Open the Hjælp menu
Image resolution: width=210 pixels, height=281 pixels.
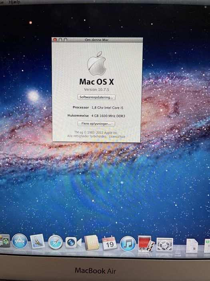point(14,2)
